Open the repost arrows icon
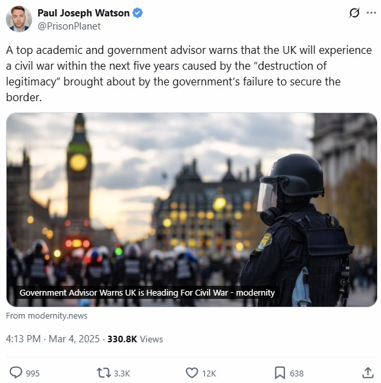Viewport: 381px width, 383px height. pyautogui.click(x=104, y=373)
